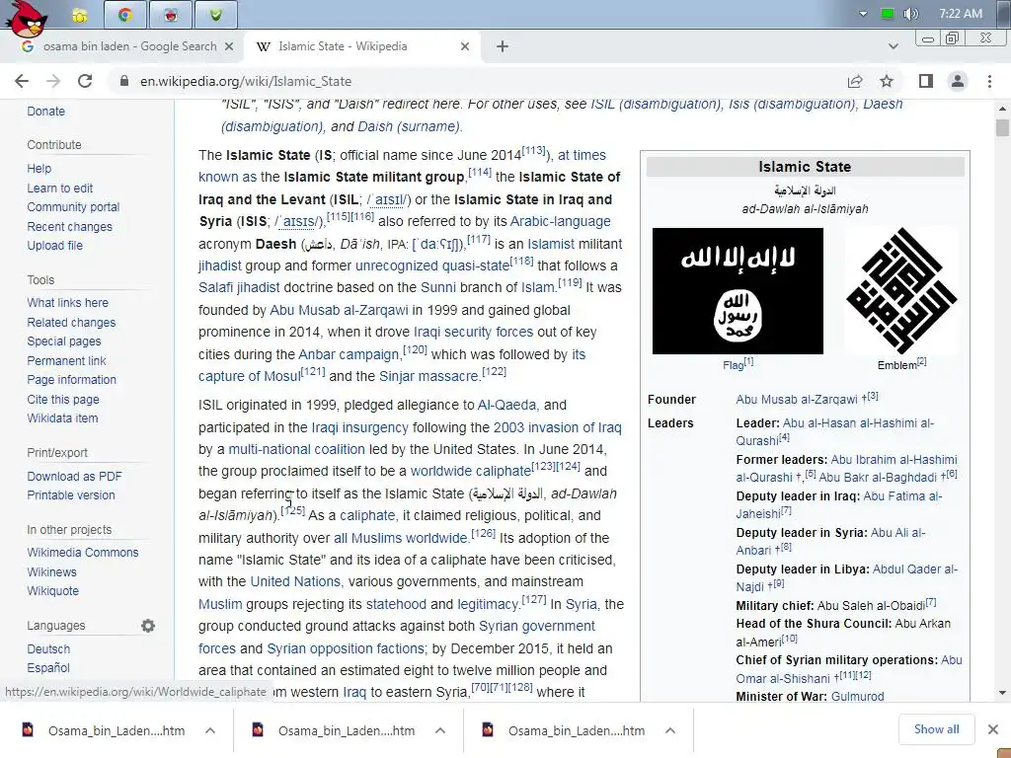This screenshot has width=1011, height=758.
Task: Close the osama bin laden Google Search tab
Action: tap(229, 46)
